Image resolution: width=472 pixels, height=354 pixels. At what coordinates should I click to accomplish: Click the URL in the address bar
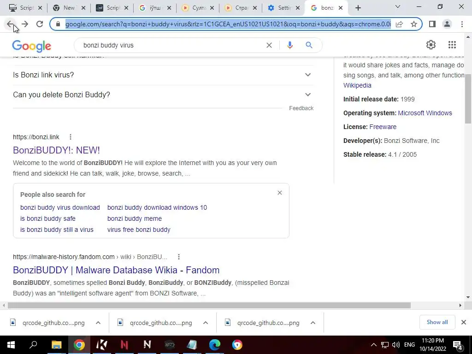pos(228,24)
